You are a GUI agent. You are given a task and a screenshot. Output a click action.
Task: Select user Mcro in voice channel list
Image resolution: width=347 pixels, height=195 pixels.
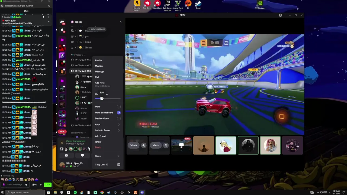pyautogui.click(x=83, y=87)
